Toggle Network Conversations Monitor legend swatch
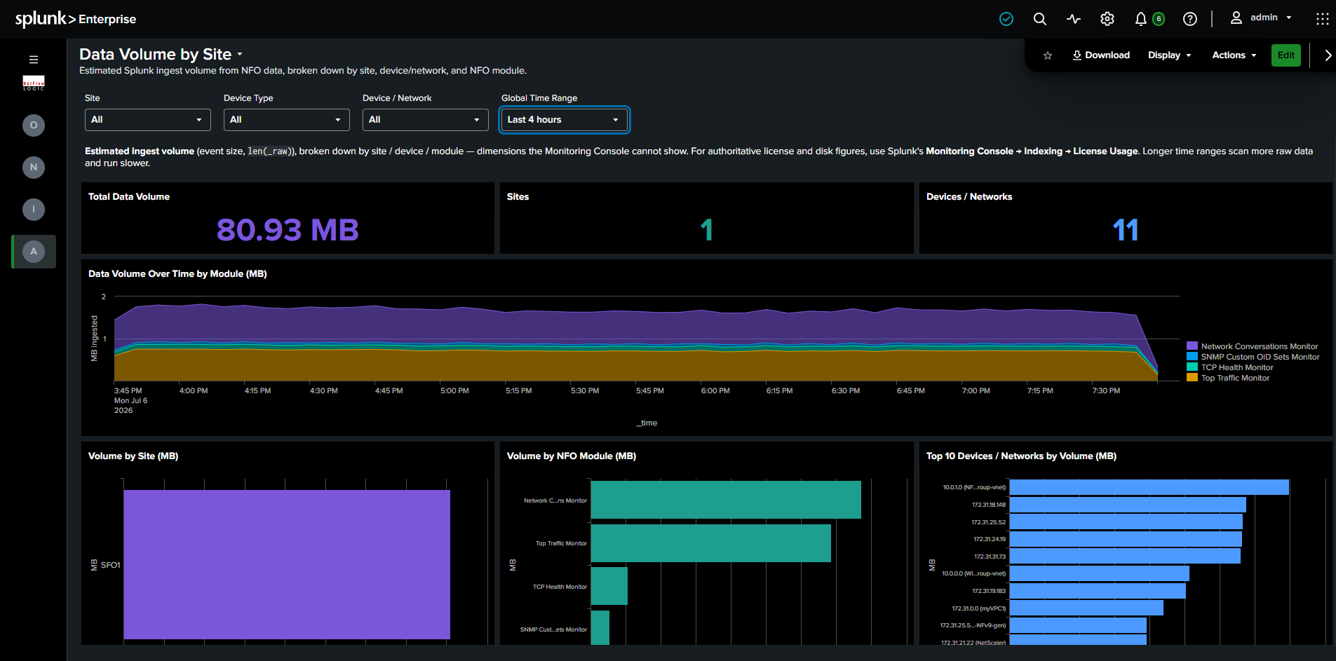1336x661 pixels. click(x=1192, y=346)
